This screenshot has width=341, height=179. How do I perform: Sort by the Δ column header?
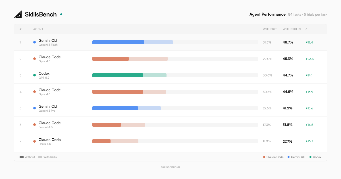[x=306, y=29]
